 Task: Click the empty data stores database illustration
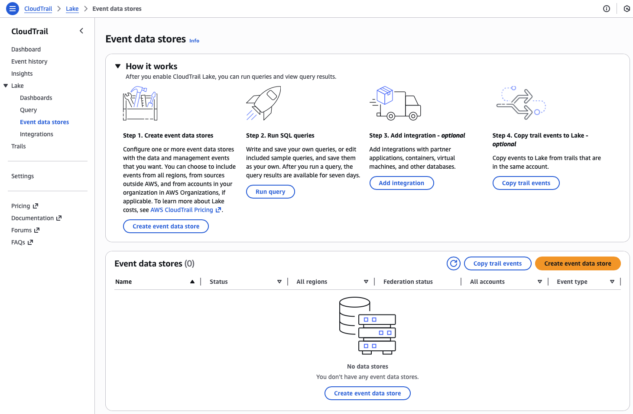click(x=367, y=326)
